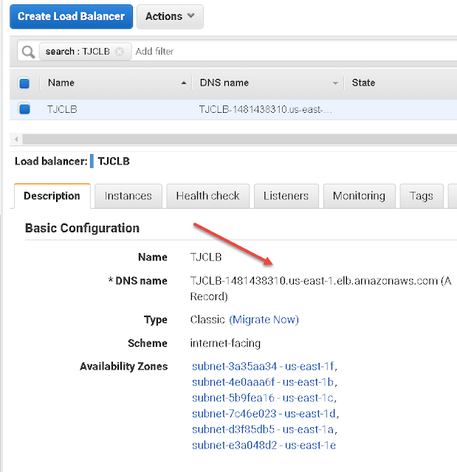Click the State column header
The width and height of the screenshot is (457, 472).
364,83
